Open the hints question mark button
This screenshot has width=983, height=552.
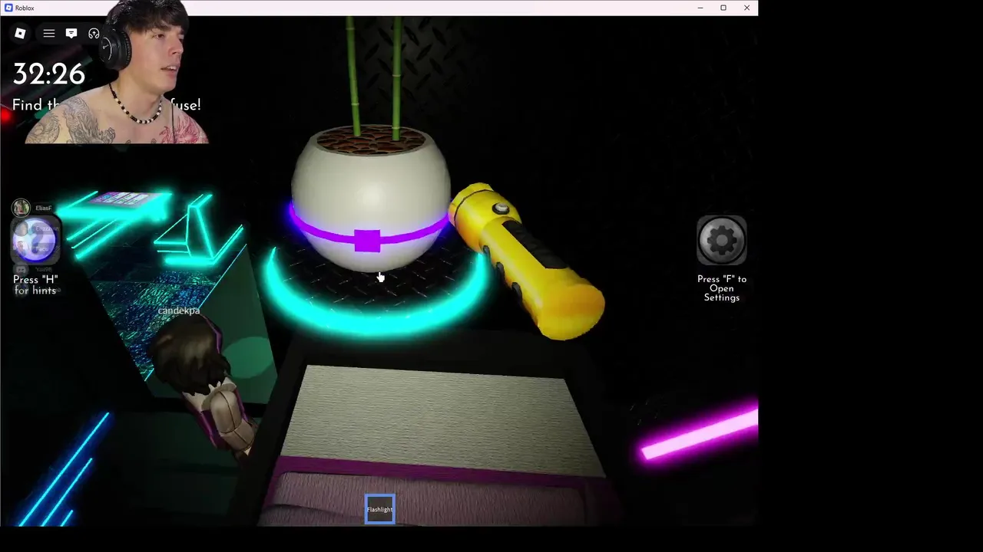click(35, 240)
